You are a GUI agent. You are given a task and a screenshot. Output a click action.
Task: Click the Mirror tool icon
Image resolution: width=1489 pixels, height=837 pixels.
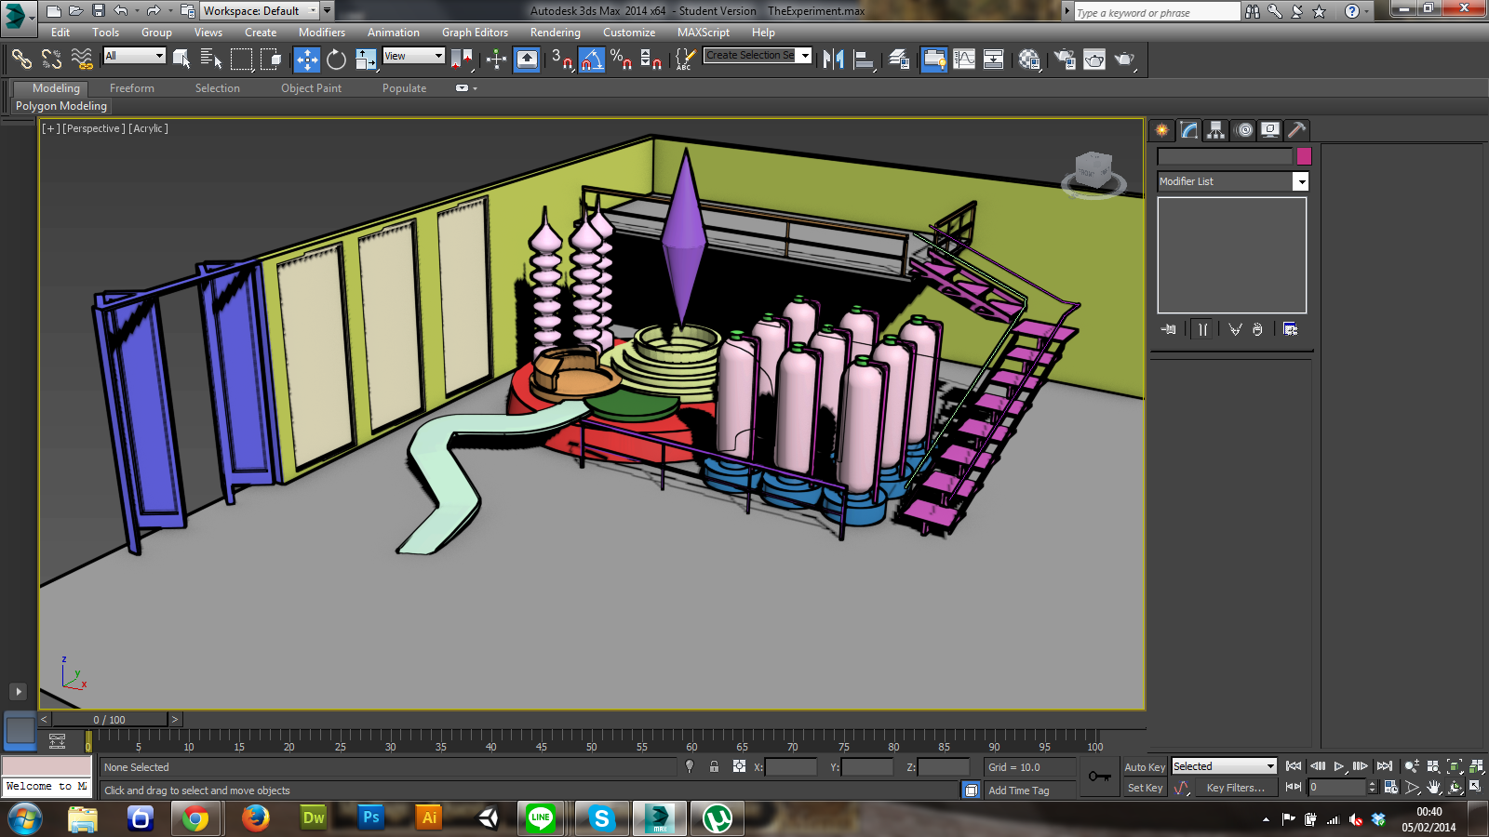pyautogui.click(x=834, y=60)
